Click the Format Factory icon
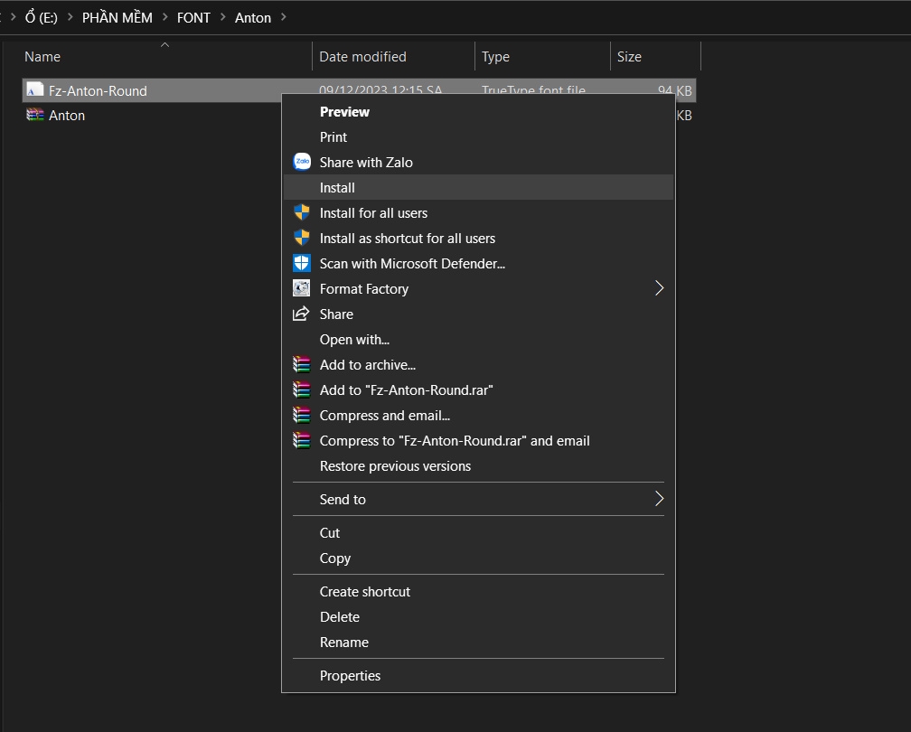Viewport: 911px width, 732px height. pos(301,288)
